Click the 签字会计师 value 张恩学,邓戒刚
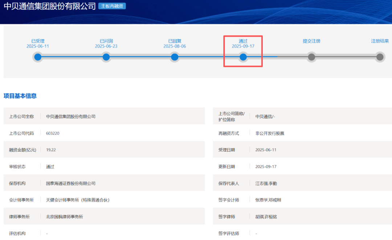392x240 pixels. (268, 200)
